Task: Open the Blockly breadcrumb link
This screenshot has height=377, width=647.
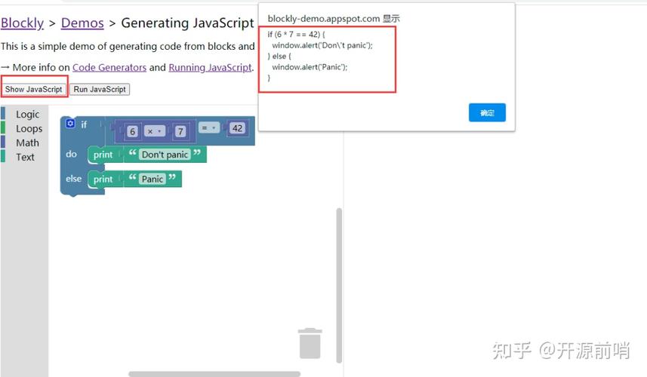Action: click(22, 23)
